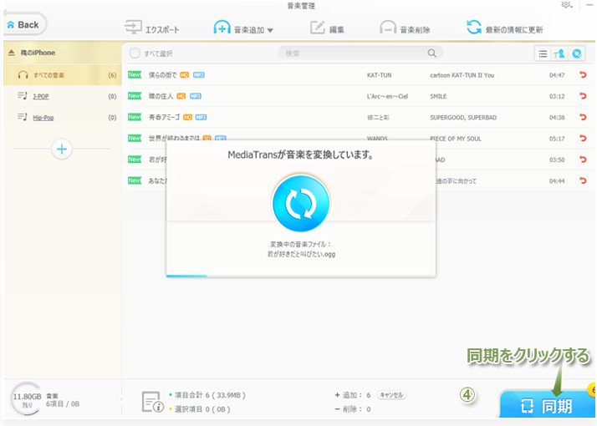This screenshot has height=426, width=597.
Task: Select すべての音楽 in sidebar
Action: (x=48, y=75)
